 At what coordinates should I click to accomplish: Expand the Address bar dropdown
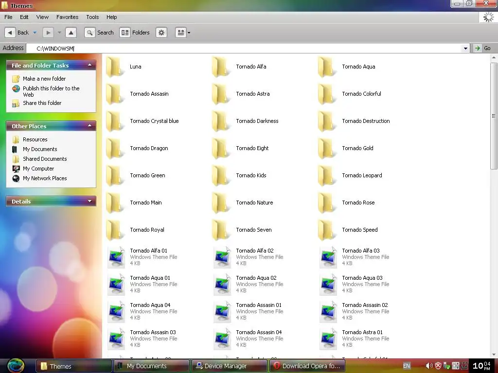[465, 48]
